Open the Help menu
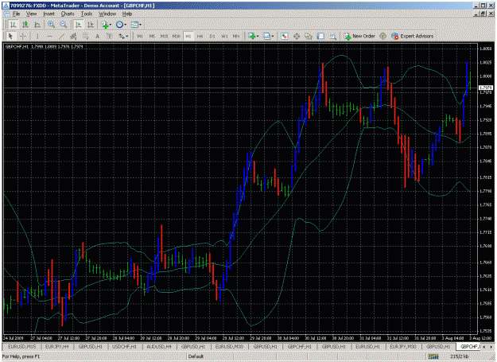The image size is (497, 362). coord(127,14)
